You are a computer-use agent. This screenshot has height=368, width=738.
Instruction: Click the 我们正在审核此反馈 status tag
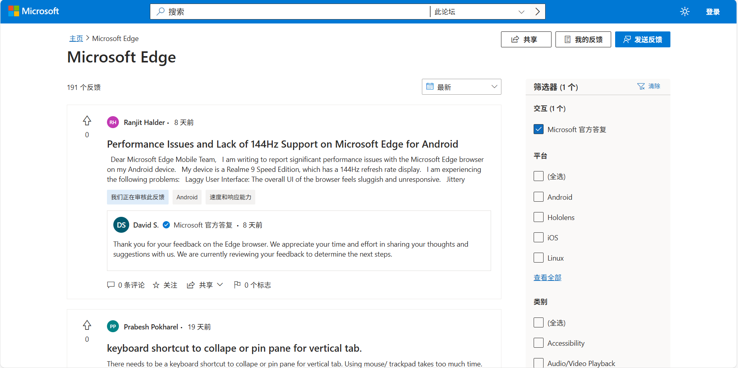click(x=138, y=197)
